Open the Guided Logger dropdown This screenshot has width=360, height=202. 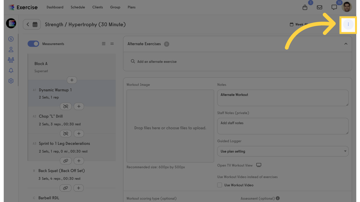coord(283,151)
